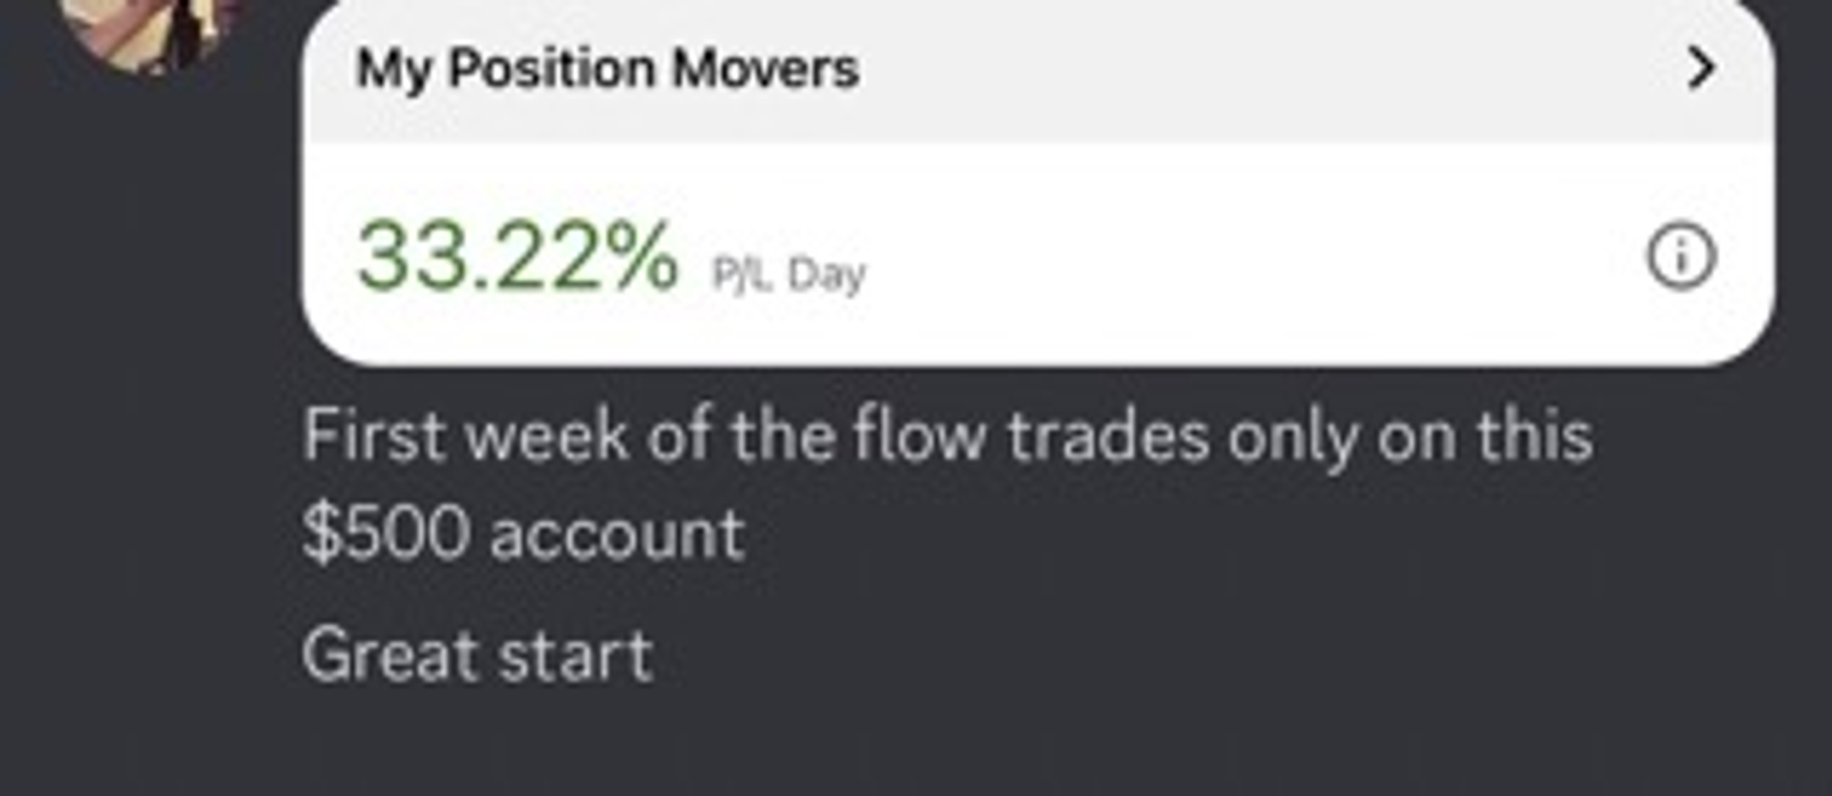1832x796 pixels.
Task: Click the words only on this in the message
Action: pos(1410,435)
